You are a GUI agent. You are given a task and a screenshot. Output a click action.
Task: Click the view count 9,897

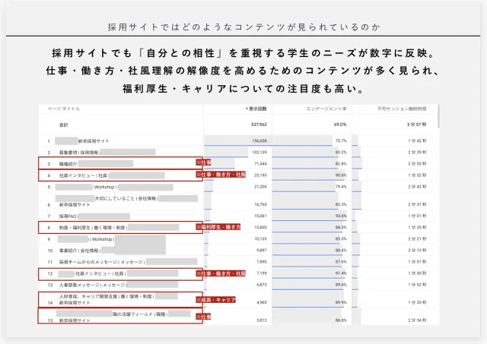262,250
